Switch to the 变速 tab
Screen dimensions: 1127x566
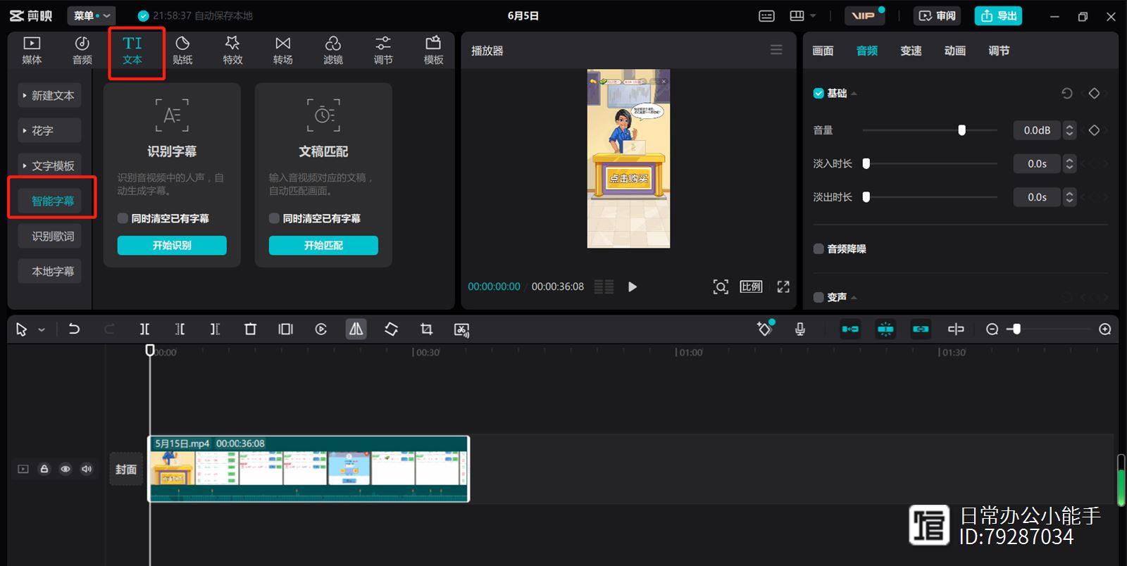pos(911,51)
